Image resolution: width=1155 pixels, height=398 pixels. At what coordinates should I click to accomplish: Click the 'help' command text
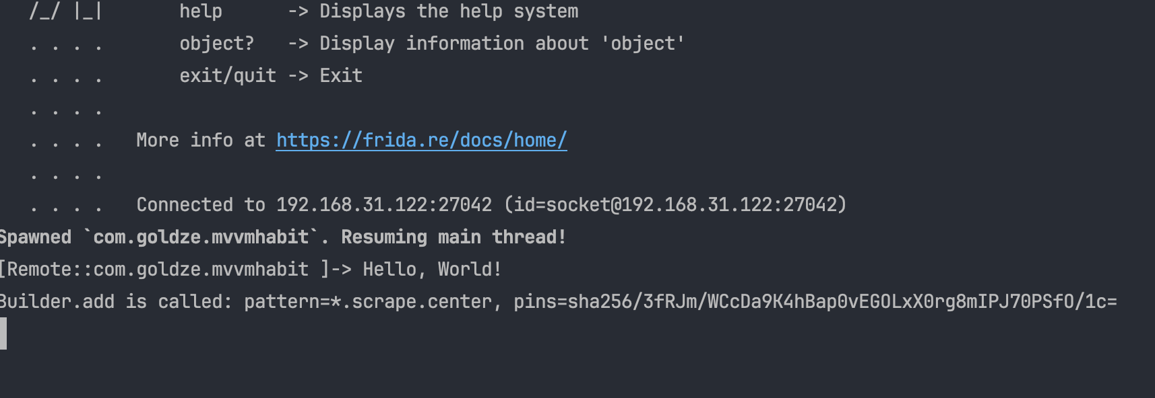pyautogui.click(x=200, y=11)
